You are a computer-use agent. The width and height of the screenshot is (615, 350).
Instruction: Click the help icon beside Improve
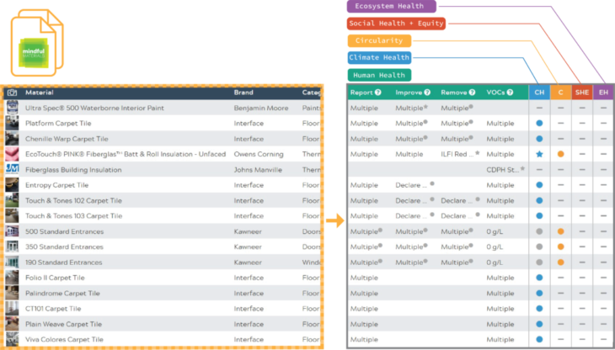tap(427, 93)
